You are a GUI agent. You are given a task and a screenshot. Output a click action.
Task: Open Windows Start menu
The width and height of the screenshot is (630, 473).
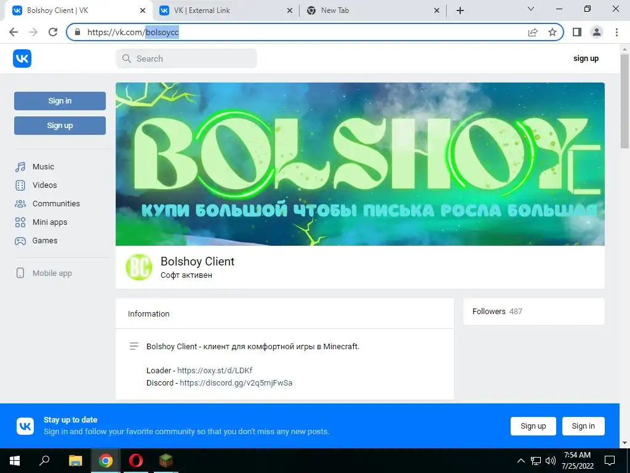pyautogui.click(x=15, y=461)
